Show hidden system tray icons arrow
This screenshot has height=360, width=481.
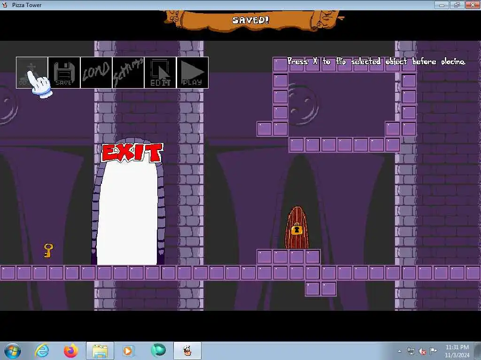coord(399,352)
